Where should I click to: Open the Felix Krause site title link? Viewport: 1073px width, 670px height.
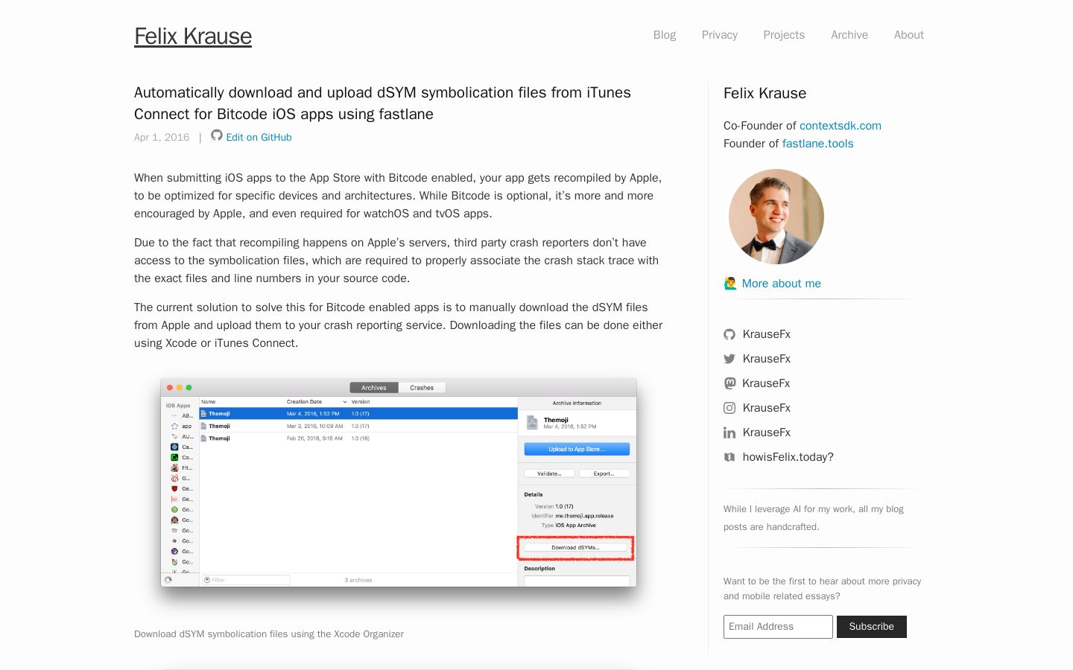coord(193,36)
